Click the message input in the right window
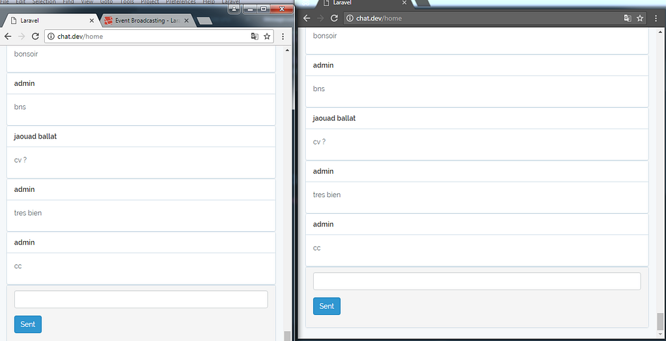Screen dimensions: 666x341 pyautogui.click(x=477, y=281)
